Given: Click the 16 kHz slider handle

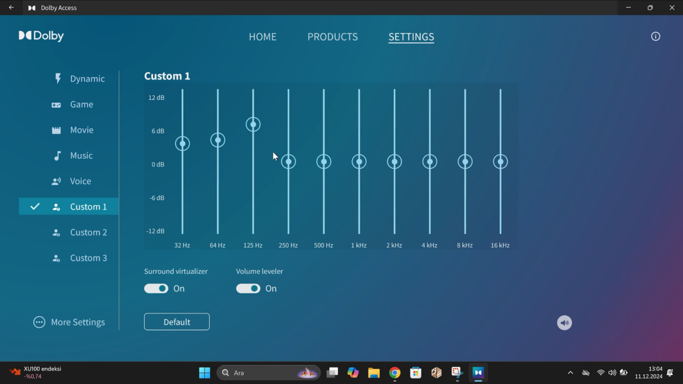Looking at the screenshot, I should coord(500,162).
